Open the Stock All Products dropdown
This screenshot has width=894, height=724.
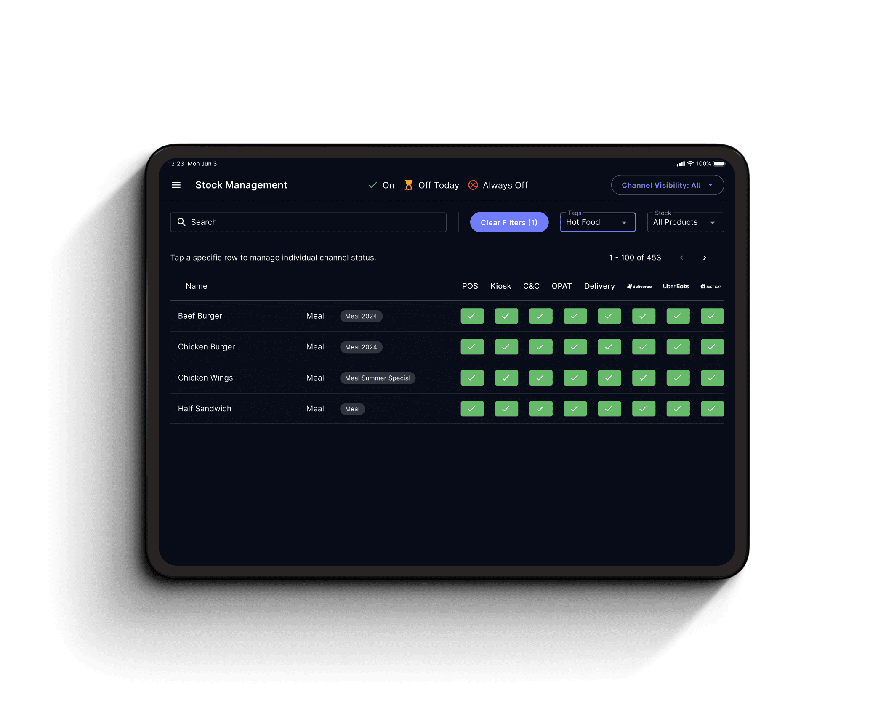tap(685, 222)
